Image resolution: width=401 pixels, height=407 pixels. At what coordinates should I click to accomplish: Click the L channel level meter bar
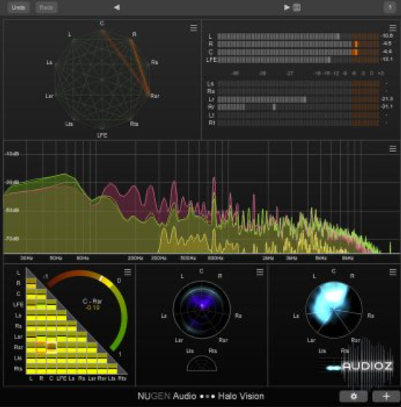tap(299, 36)
